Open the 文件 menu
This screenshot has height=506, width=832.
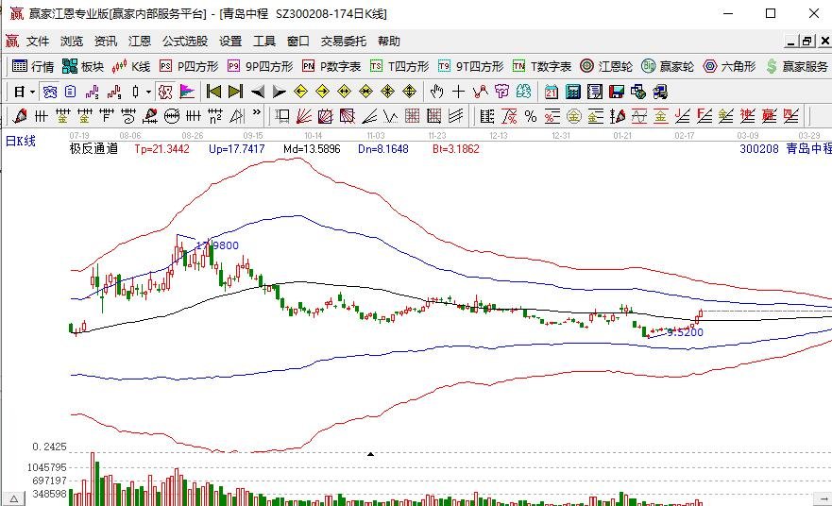tap(38, 42)
